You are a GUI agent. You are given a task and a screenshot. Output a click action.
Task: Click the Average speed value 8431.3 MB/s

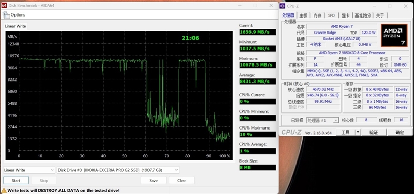point(257,82)
